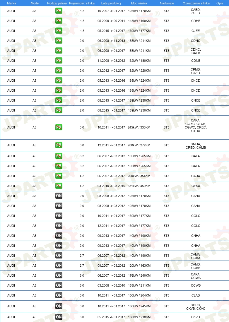The width and height of the screenshot is (229, 322).
Task: Select the CJEE engine code
Action: click(x=196, y=31)
